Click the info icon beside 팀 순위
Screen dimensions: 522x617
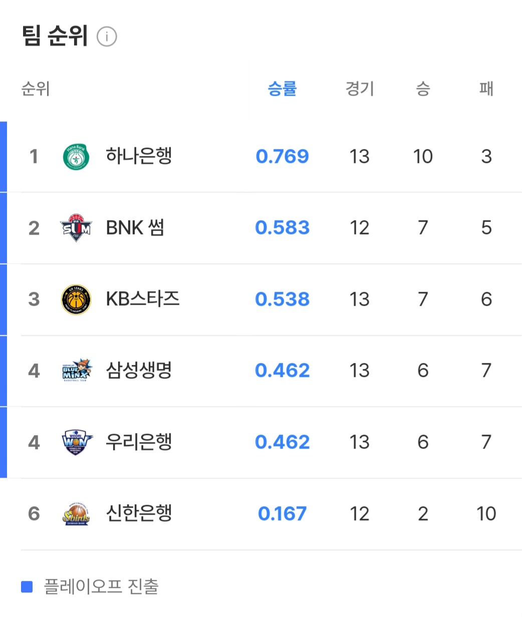pos(107,37)
